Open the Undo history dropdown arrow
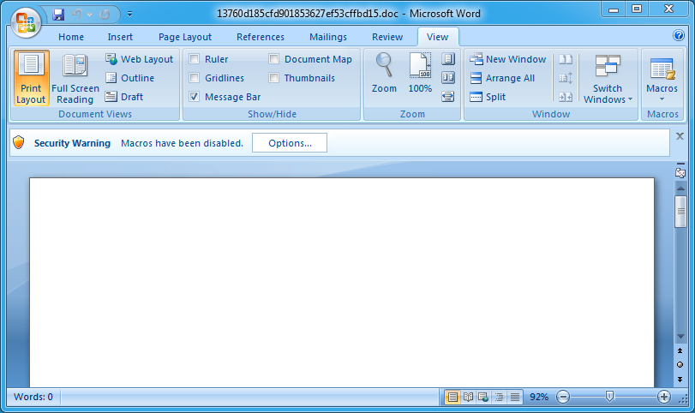The width and height of the screenshot is (695, 413). coord(89,15)
